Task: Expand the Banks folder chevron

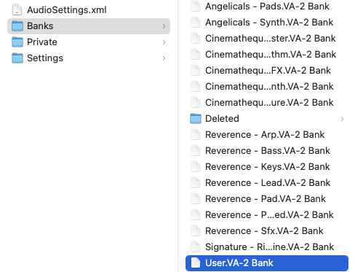Action: click(164, 26)
